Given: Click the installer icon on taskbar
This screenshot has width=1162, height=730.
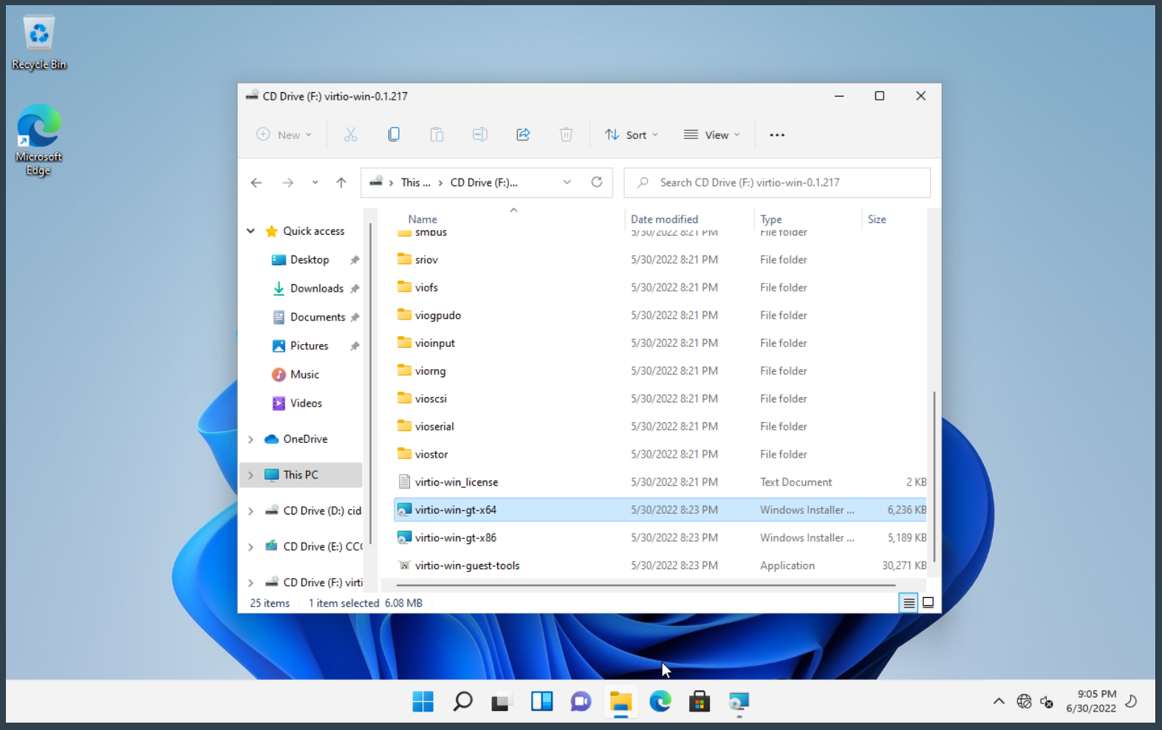Looking at the screenshot, I should tap(739, 701).
